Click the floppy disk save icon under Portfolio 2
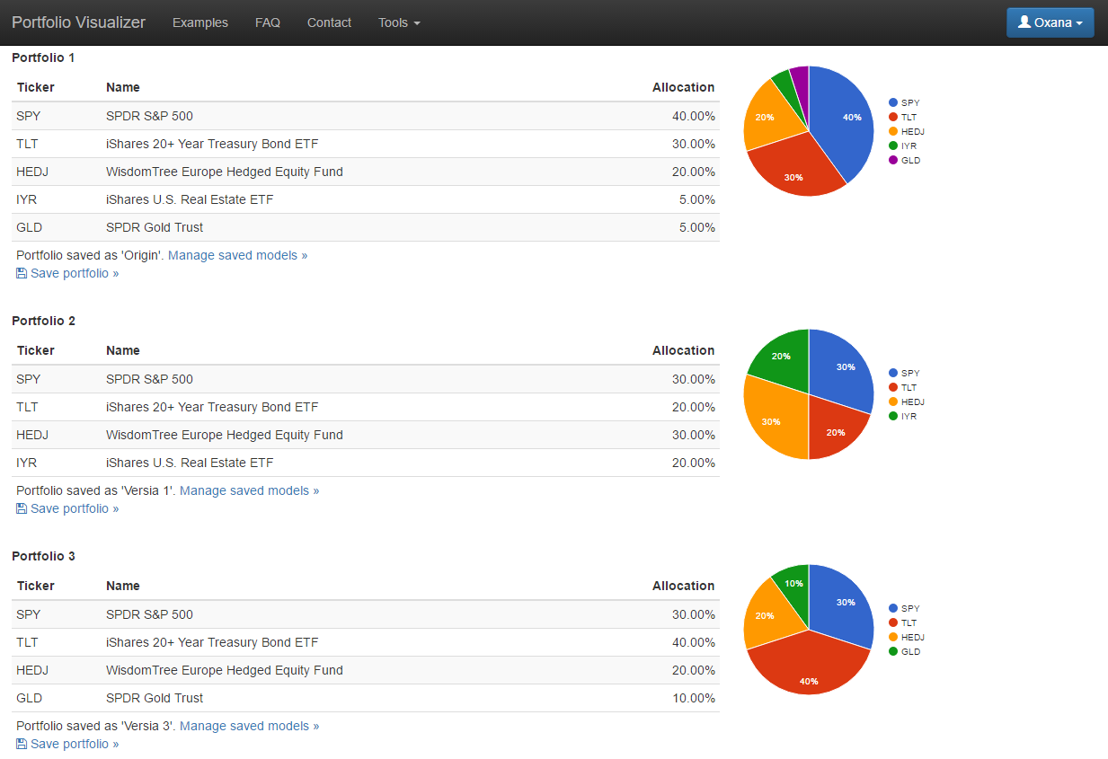This screenshot has height=759, width=1108. 22,508
